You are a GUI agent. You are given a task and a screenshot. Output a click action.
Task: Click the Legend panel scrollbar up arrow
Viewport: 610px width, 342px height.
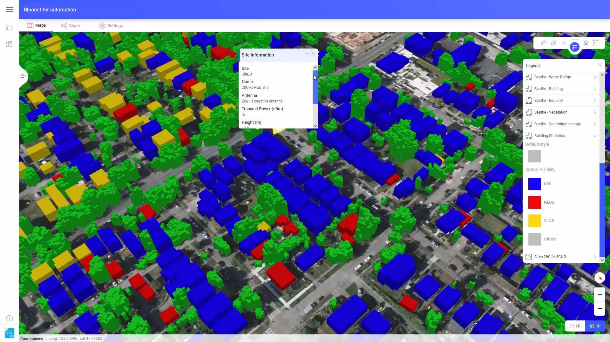tap(602, 75)
